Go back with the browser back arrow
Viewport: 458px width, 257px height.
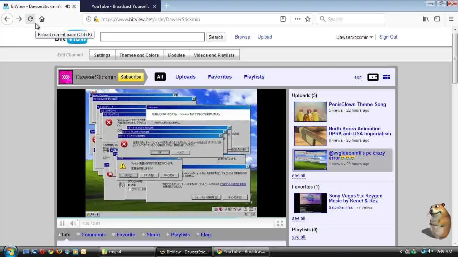click(x=7, y=19)
